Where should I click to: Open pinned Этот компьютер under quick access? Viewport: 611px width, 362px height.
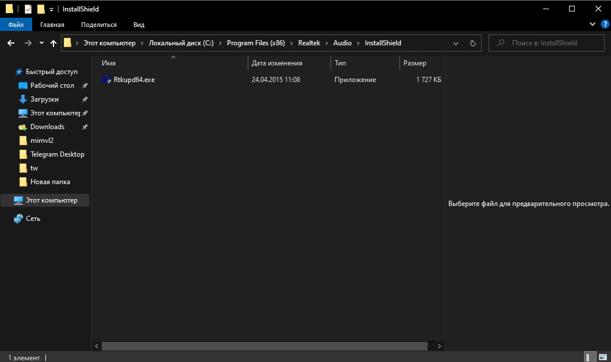55,113
